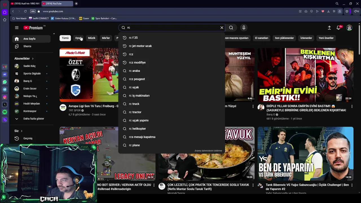This screenshot has height=203, width=361.
Task: Expand the "Siz" section chevron
Action: point(21,131)
